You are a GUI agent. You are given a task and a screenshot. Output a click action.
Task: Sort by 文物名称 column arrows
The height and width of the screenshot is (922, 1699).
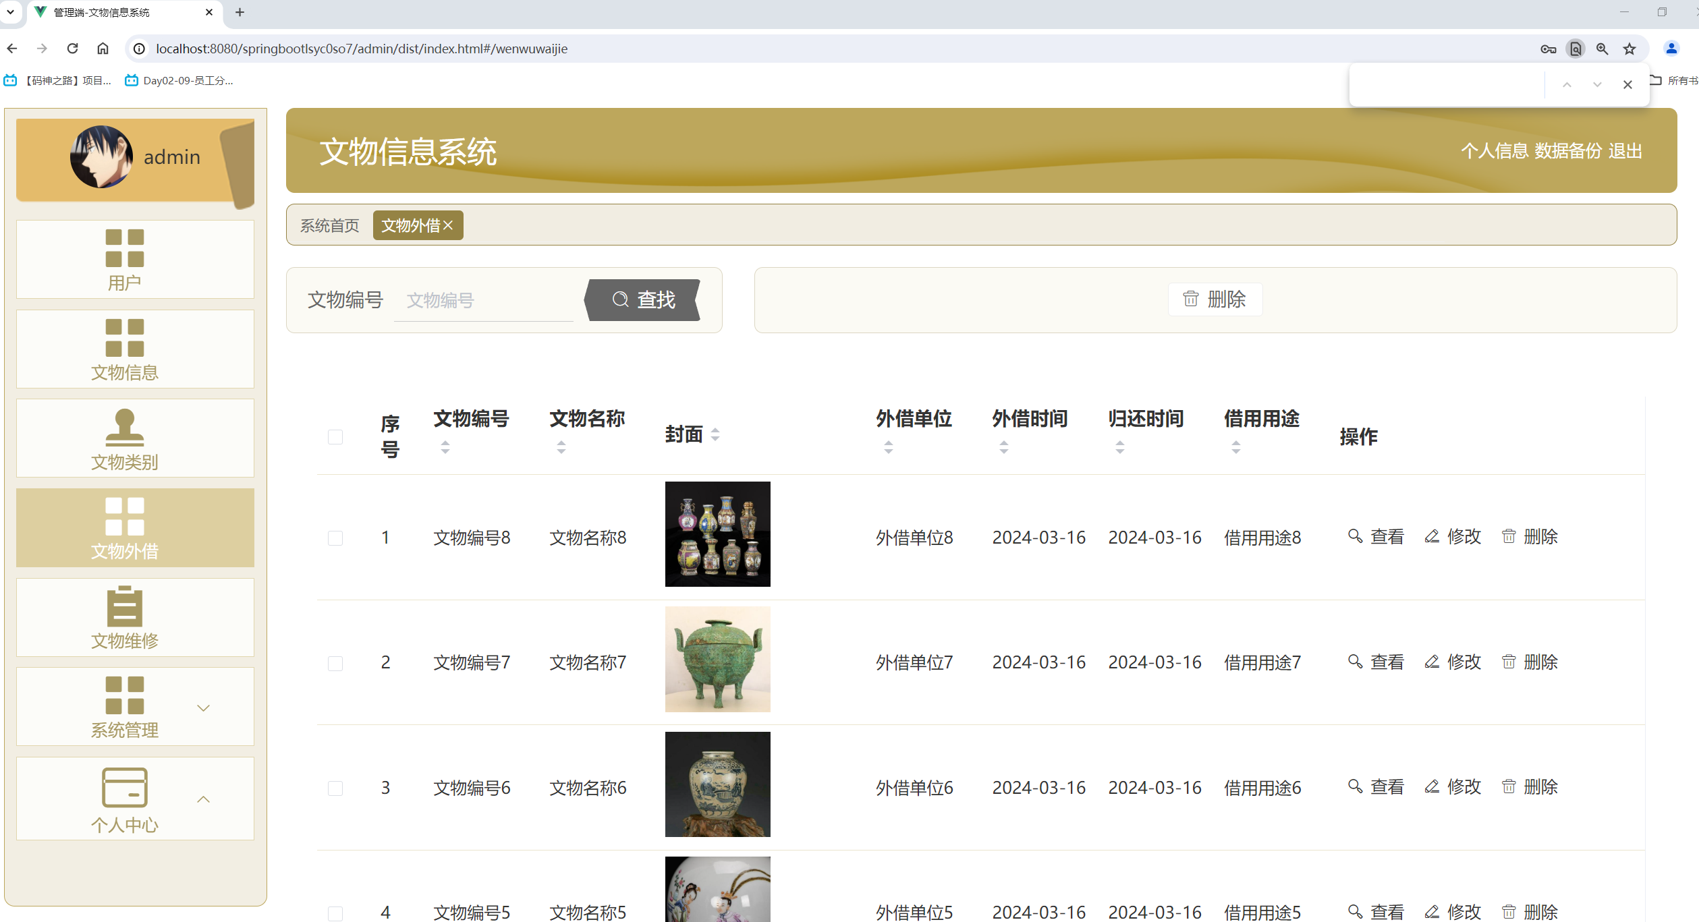561,447
